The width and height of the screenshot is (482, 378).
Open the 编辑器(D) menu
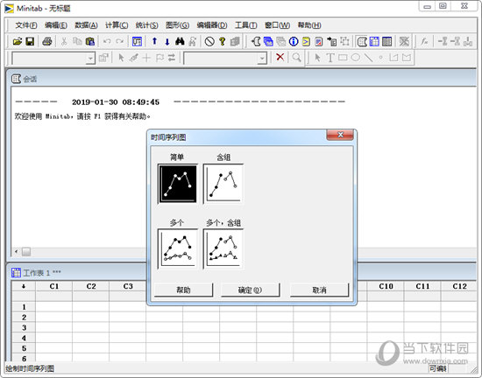point(212,25)
